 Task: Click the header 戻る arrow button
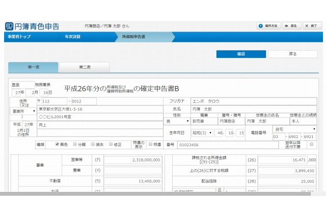pyautogui.click(x=291, y=25)
